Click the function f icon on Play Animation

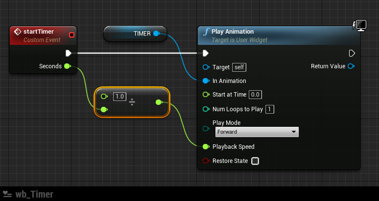[x=206, y=32]
